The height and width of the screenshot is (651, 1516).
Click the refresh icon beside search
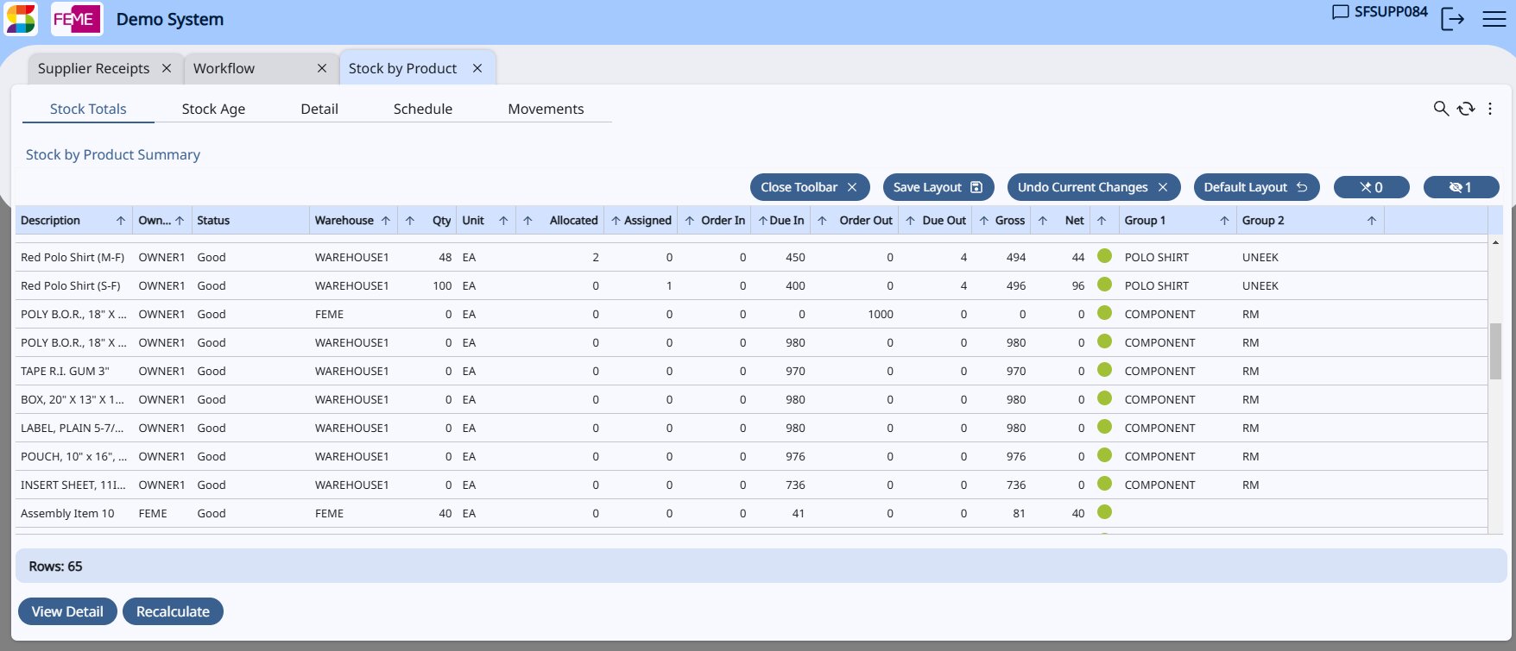tap(1466, 109)
